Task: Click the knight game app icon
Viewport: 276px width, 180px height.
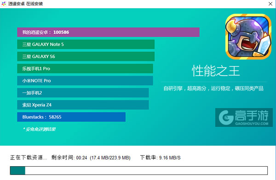Action: (248, 37)
